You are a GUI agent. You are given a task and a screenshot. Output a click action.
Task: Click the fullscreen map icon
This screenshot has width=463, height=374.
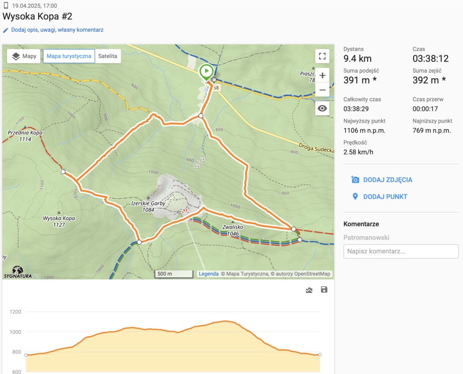point(322,56)
